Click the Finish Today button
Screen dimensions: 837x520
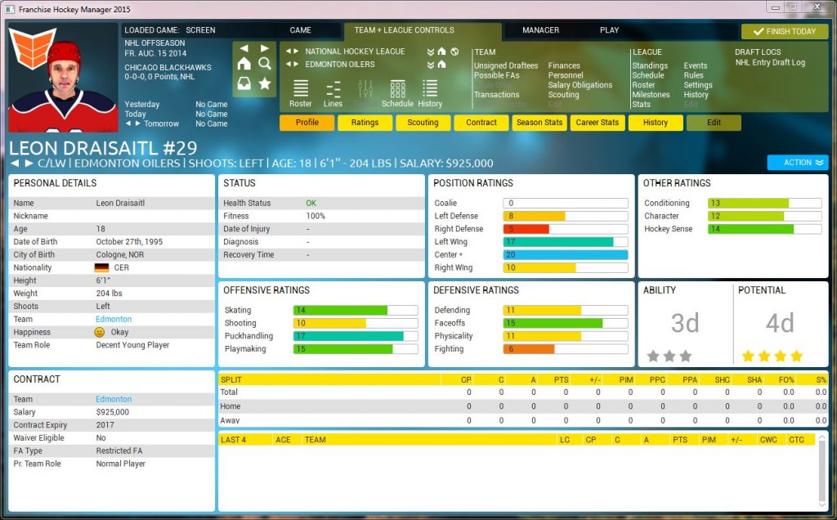click(785, 32)
